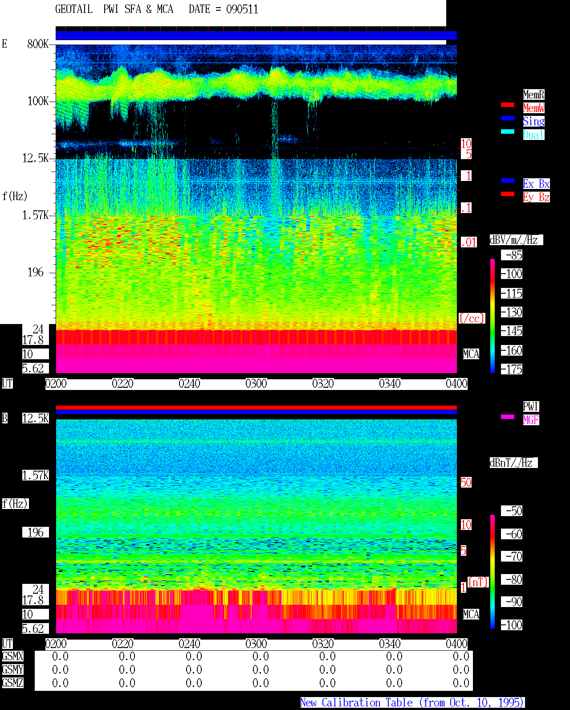
Task: Open the New Calibration Table link
Action: point(412,703)
